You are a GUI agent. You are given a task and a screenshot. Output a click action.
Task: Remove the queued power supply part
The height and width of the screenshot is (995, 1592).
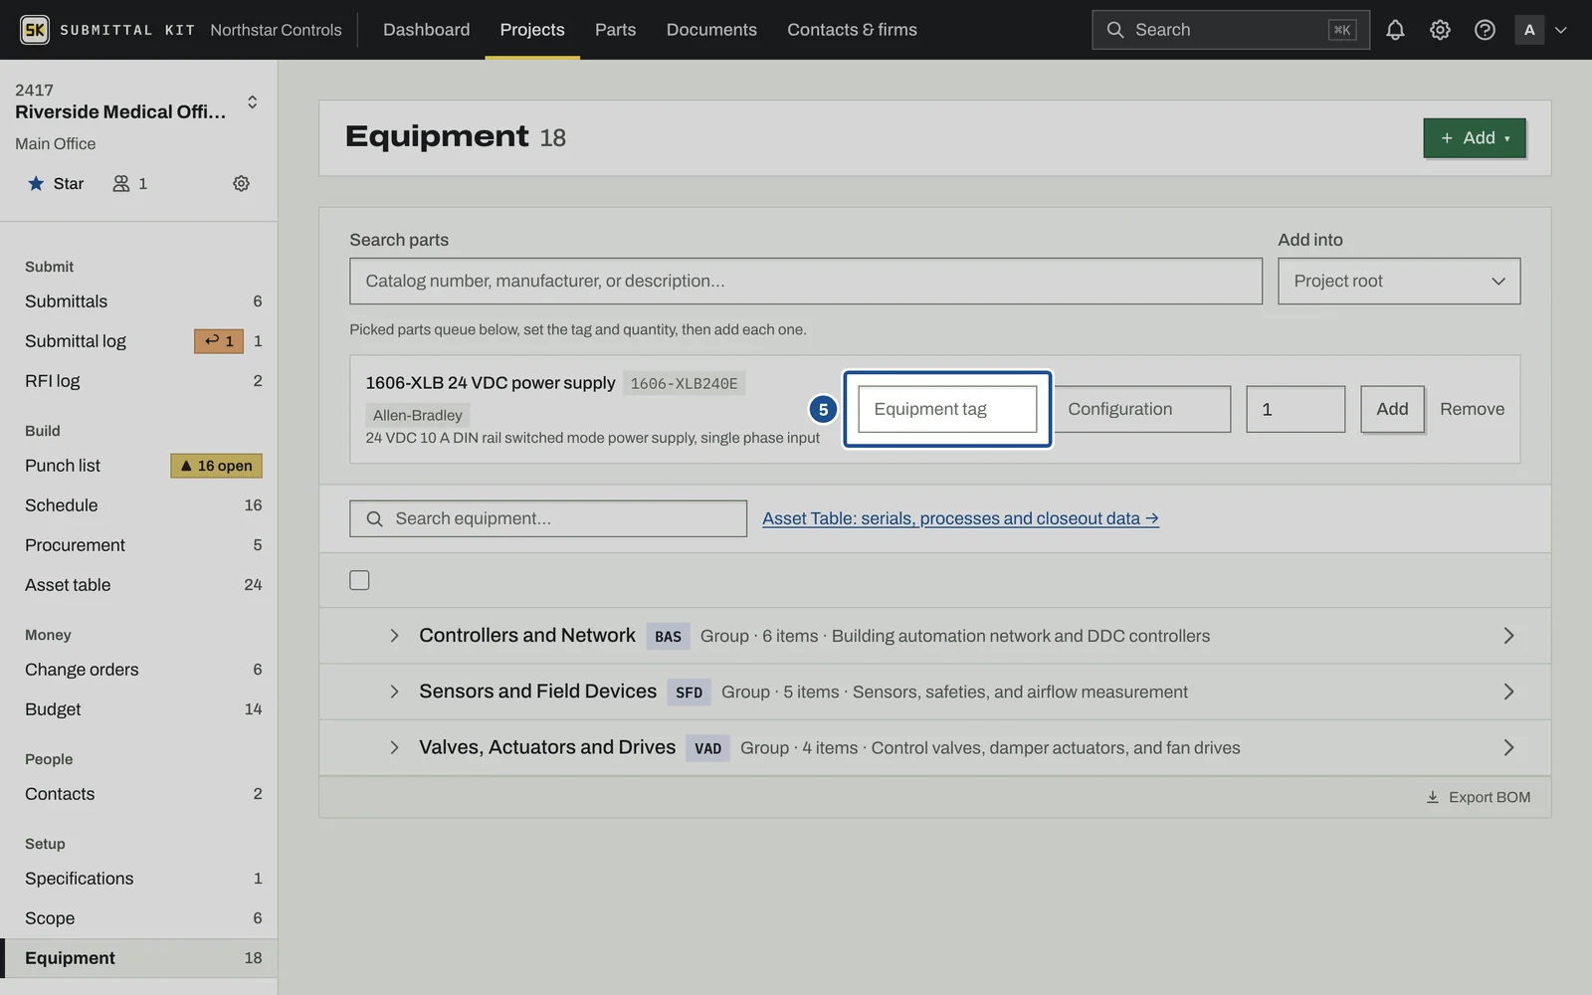(x=1472, y=409)
